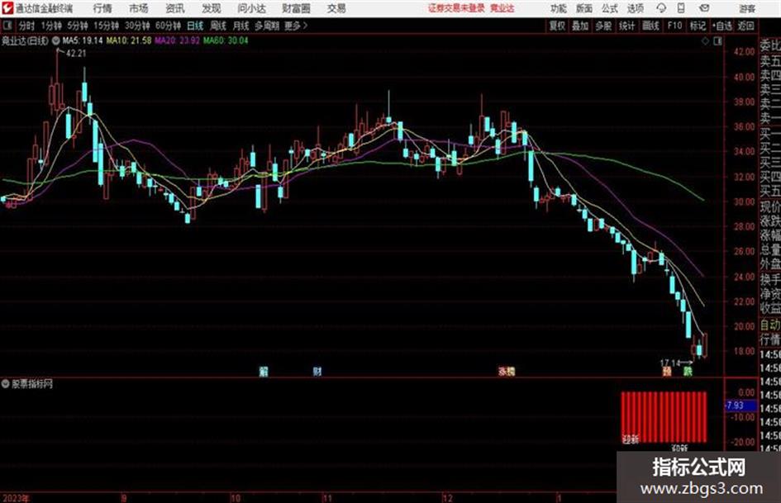Switch to the 1分钟 period tab
The image size is (781, 503).
pyautogui.click(x=51, y=26)
